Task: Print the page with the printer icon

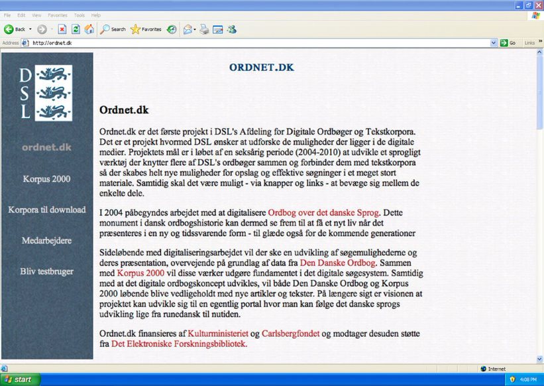Action: tap(204, 29)
